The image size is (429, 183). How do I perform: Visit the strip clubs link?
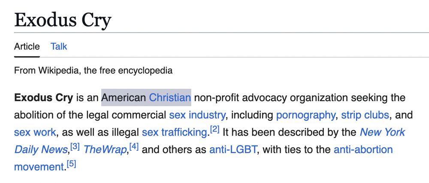[365, 115]
